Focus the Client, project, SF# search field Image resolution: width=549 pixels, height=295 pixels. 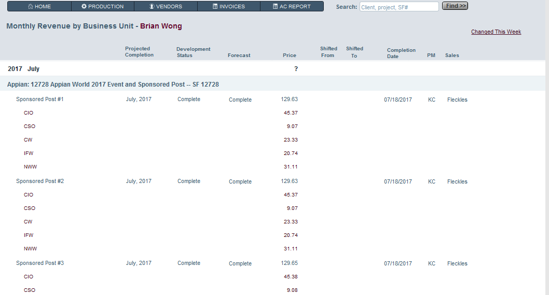(399, 7)
